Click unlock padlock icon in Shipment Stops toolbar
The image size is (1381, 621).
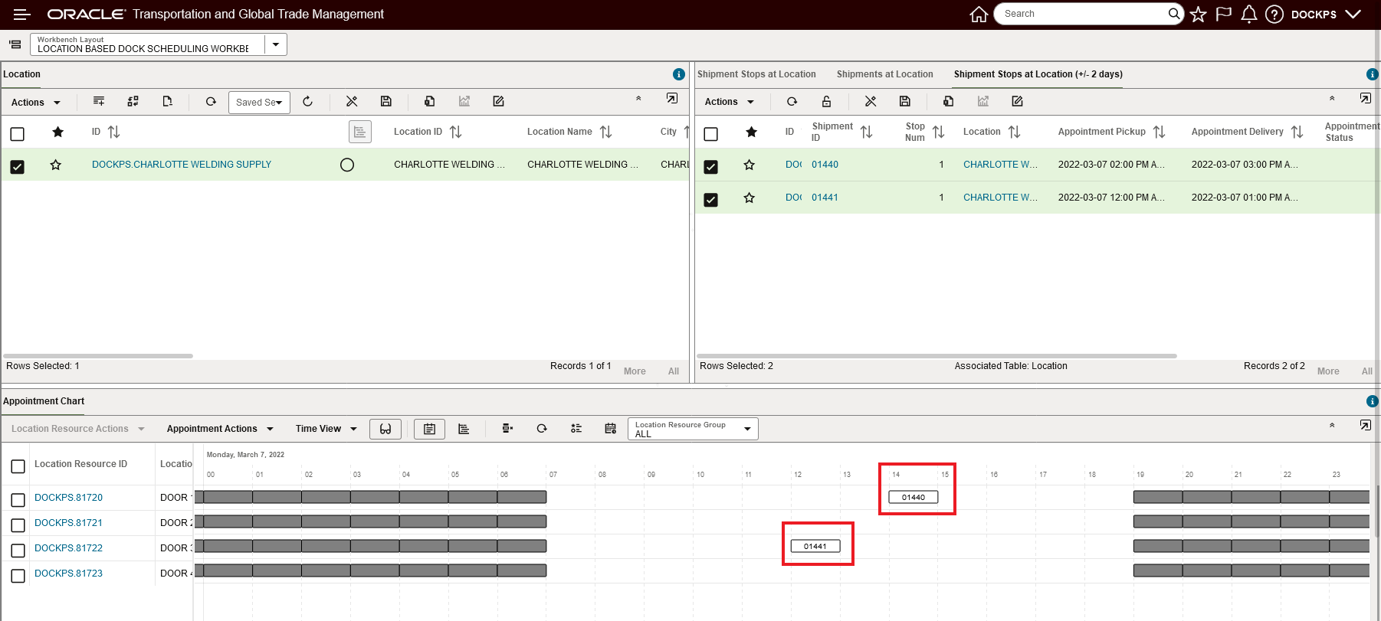click(826, 101)
